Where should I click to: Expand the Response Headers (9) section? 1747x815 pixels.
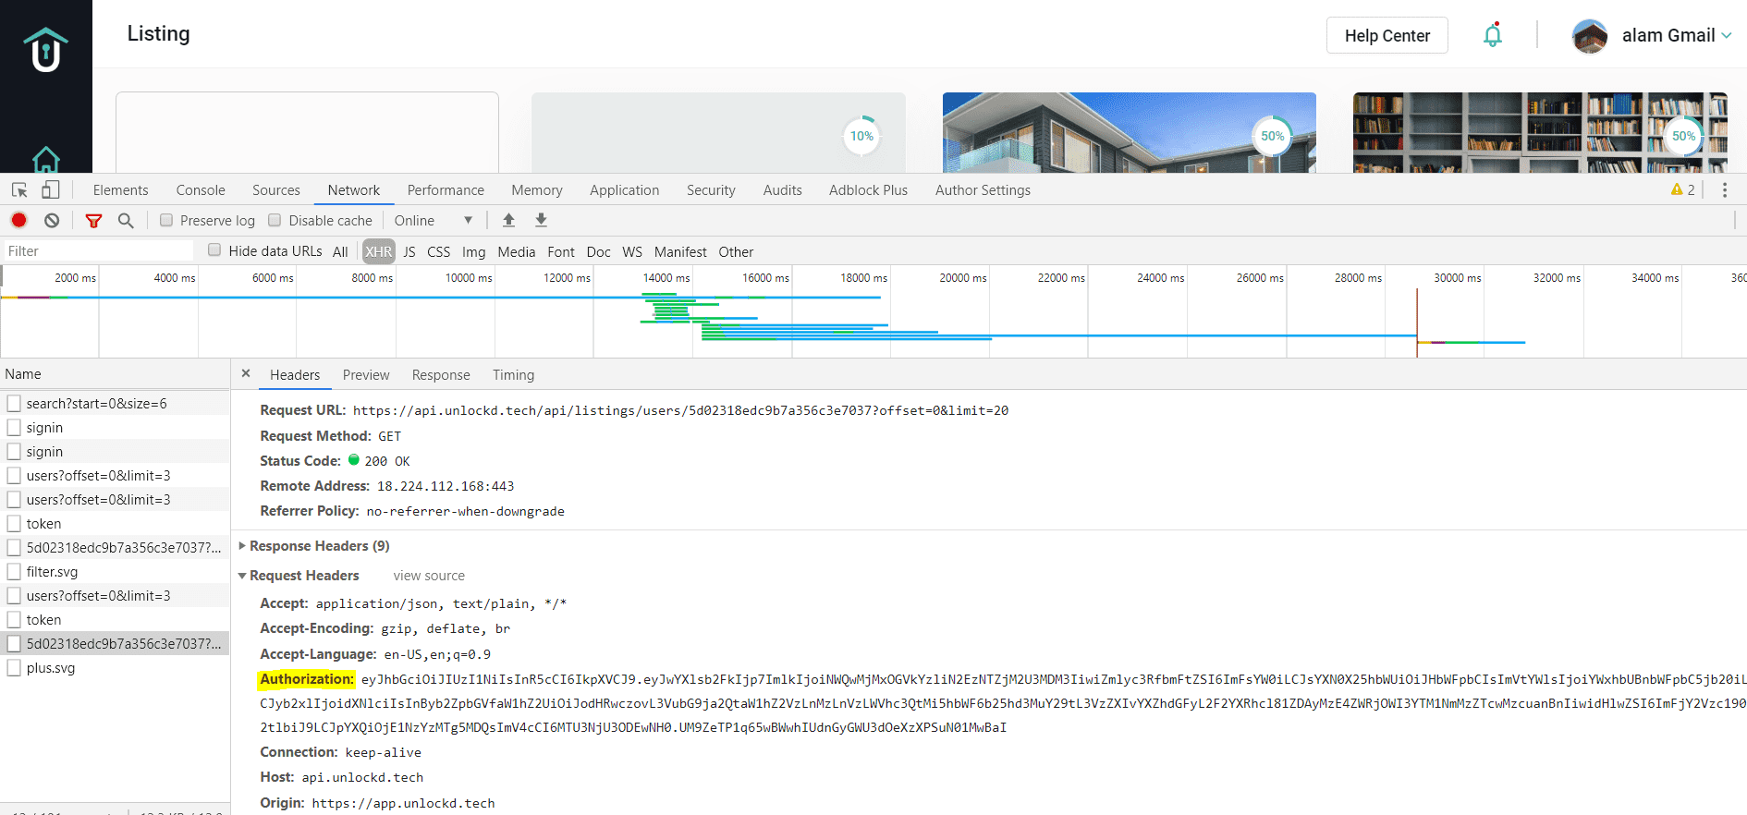(x=314, y=546)
